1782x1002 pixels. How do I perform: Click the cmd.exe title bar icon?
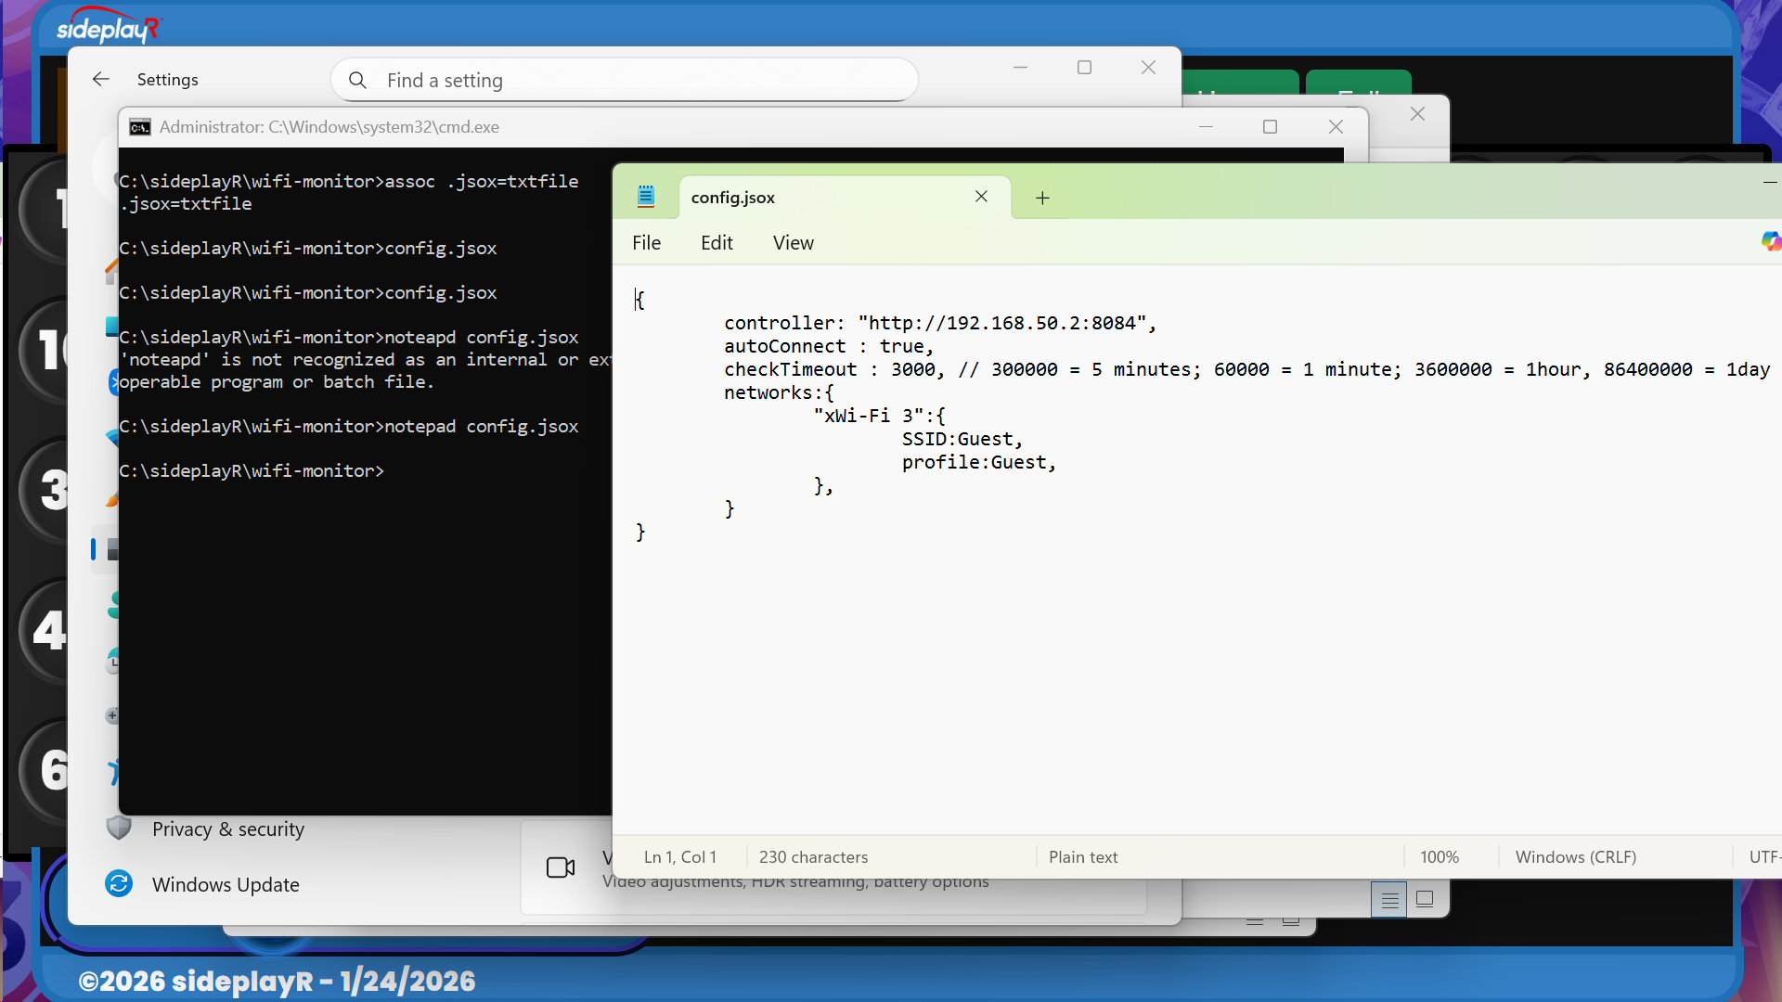coord(140,127)
